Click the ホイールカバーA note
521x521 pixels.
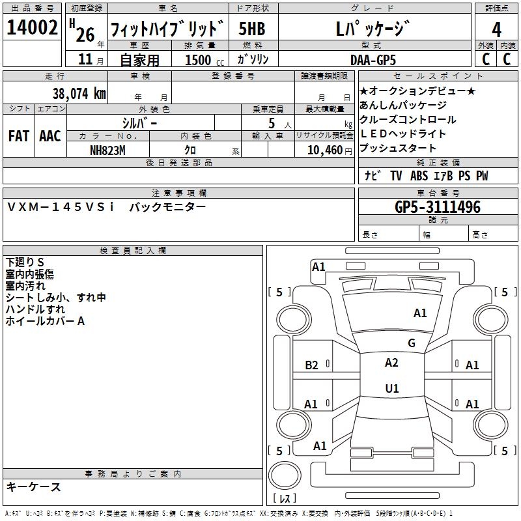click(x=45, y=320)
